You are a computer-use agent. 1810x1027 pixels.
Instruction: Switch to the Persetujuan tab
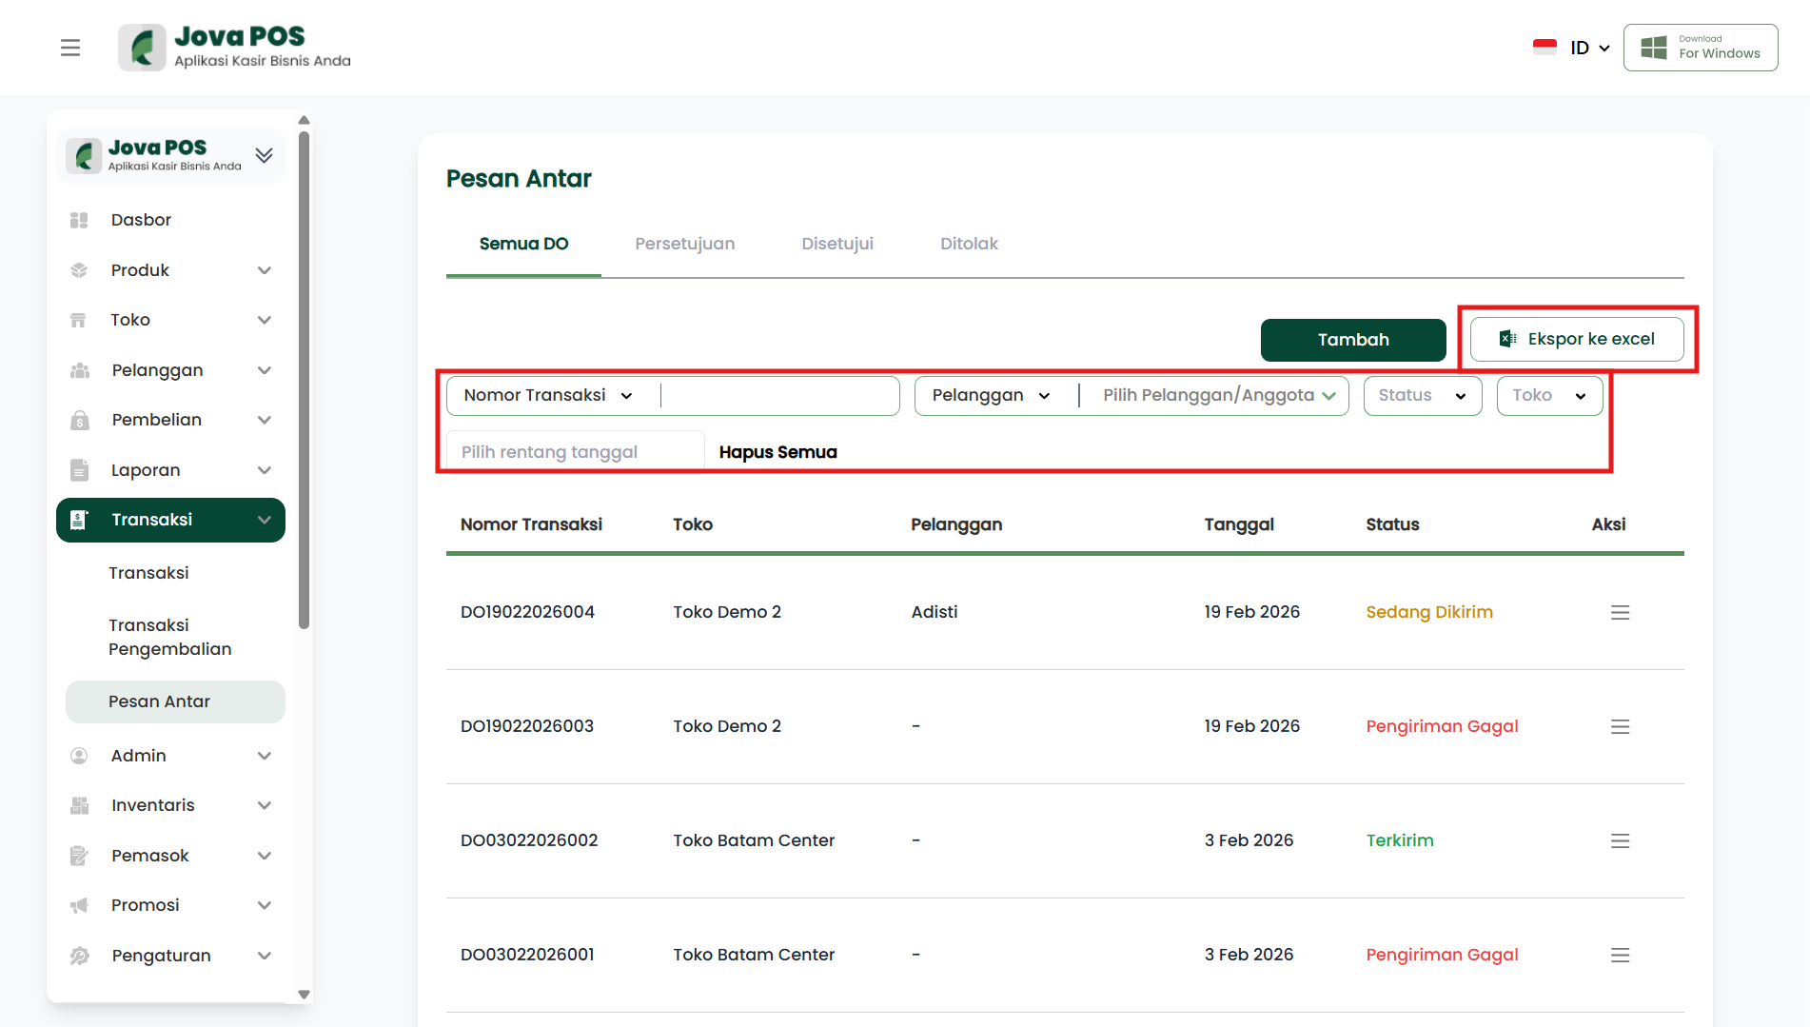(x=684, y=244)
